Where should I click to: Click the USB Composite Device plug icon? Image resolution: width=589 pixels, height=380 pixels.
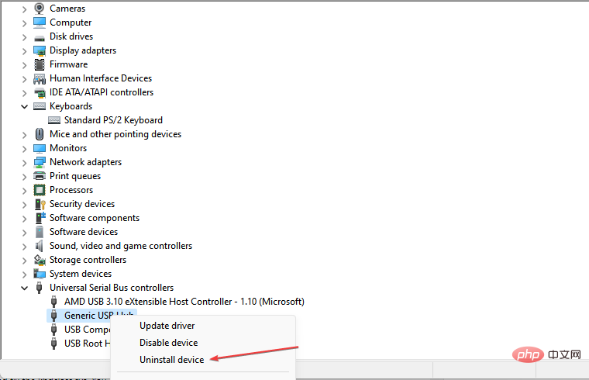[x=54, y=330]
